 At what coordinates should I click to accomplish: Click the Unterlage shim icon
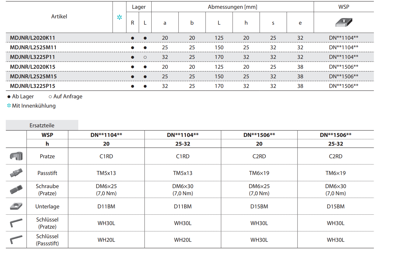point(16,206)
